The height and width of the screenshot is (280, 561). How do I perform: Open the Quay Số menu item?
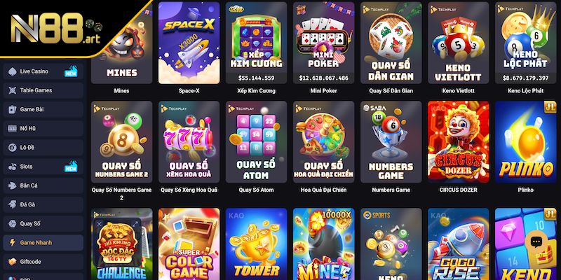(x=43, y=223)
